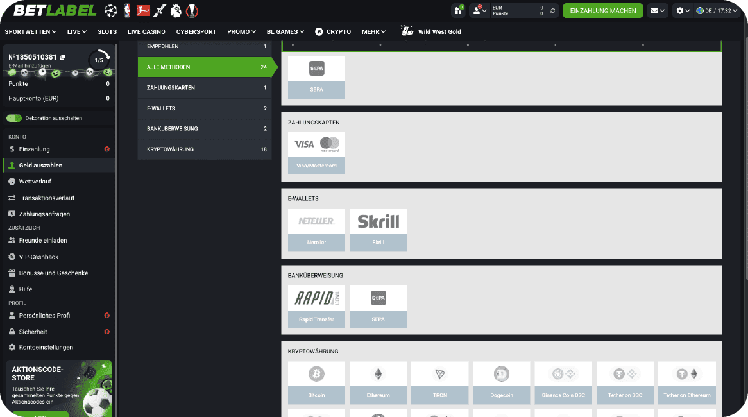
Task: Select the Zahlungskarten methods tab
Action: click(205, 88)
